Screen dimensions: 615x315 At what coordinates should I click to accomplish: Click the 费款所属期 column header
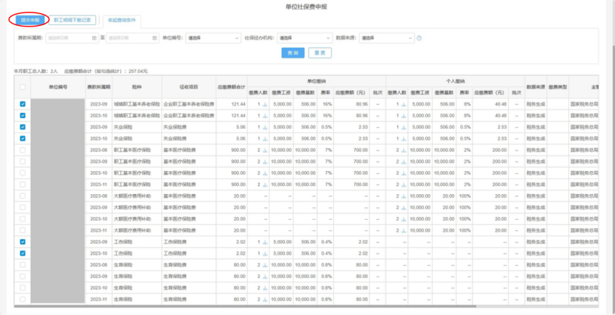(x=99, y=87)
